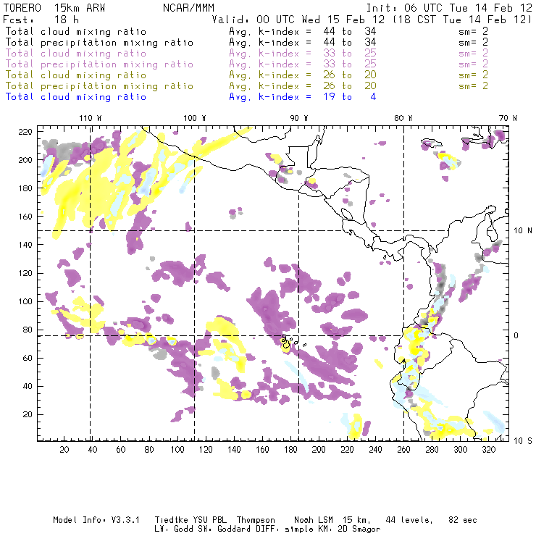Viewport: 536px width, 536px height.
Task: Click the '300' horizontal axis tick label
Action: coord(461,450)
